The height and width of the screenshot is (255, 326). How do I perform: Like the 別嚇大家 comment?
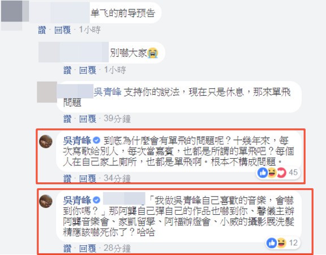coord(67,70)
